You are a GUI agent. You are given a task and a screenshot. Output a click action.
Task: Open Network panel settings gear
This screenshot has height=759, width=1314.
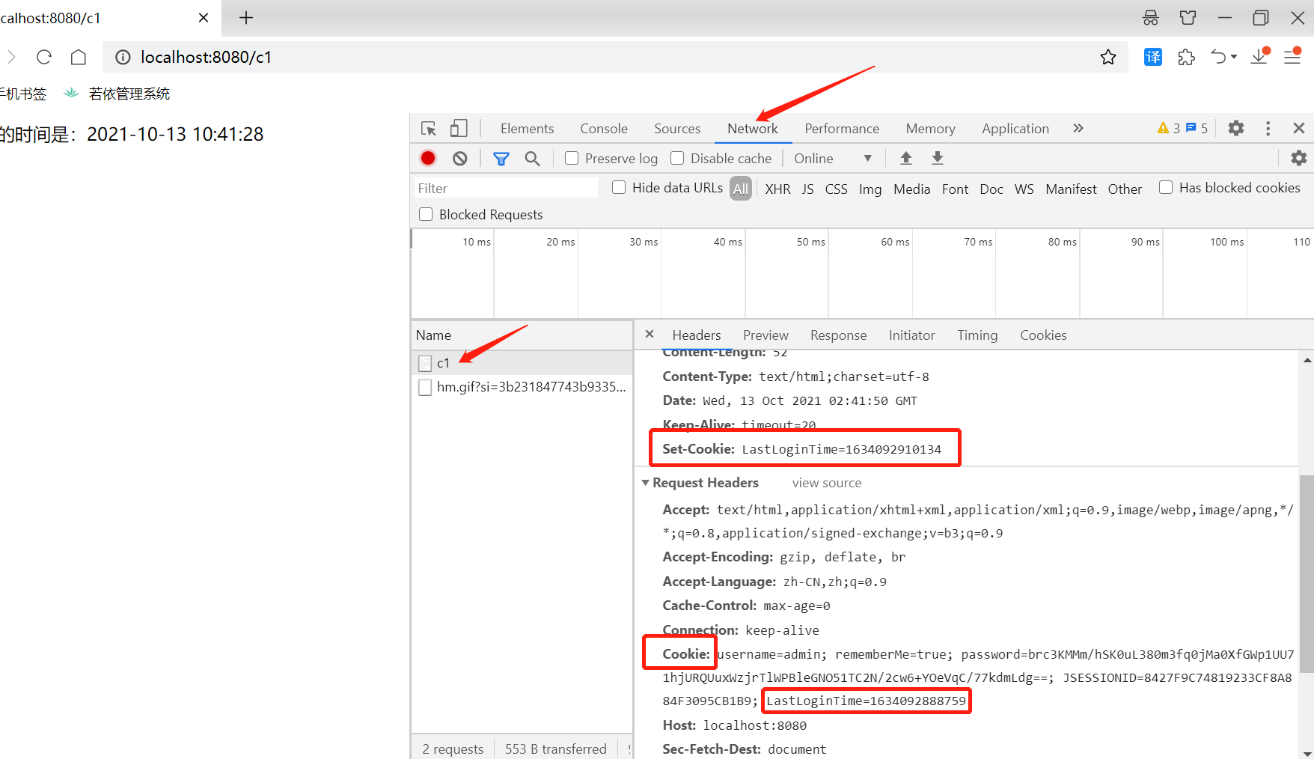(1299, 158)
